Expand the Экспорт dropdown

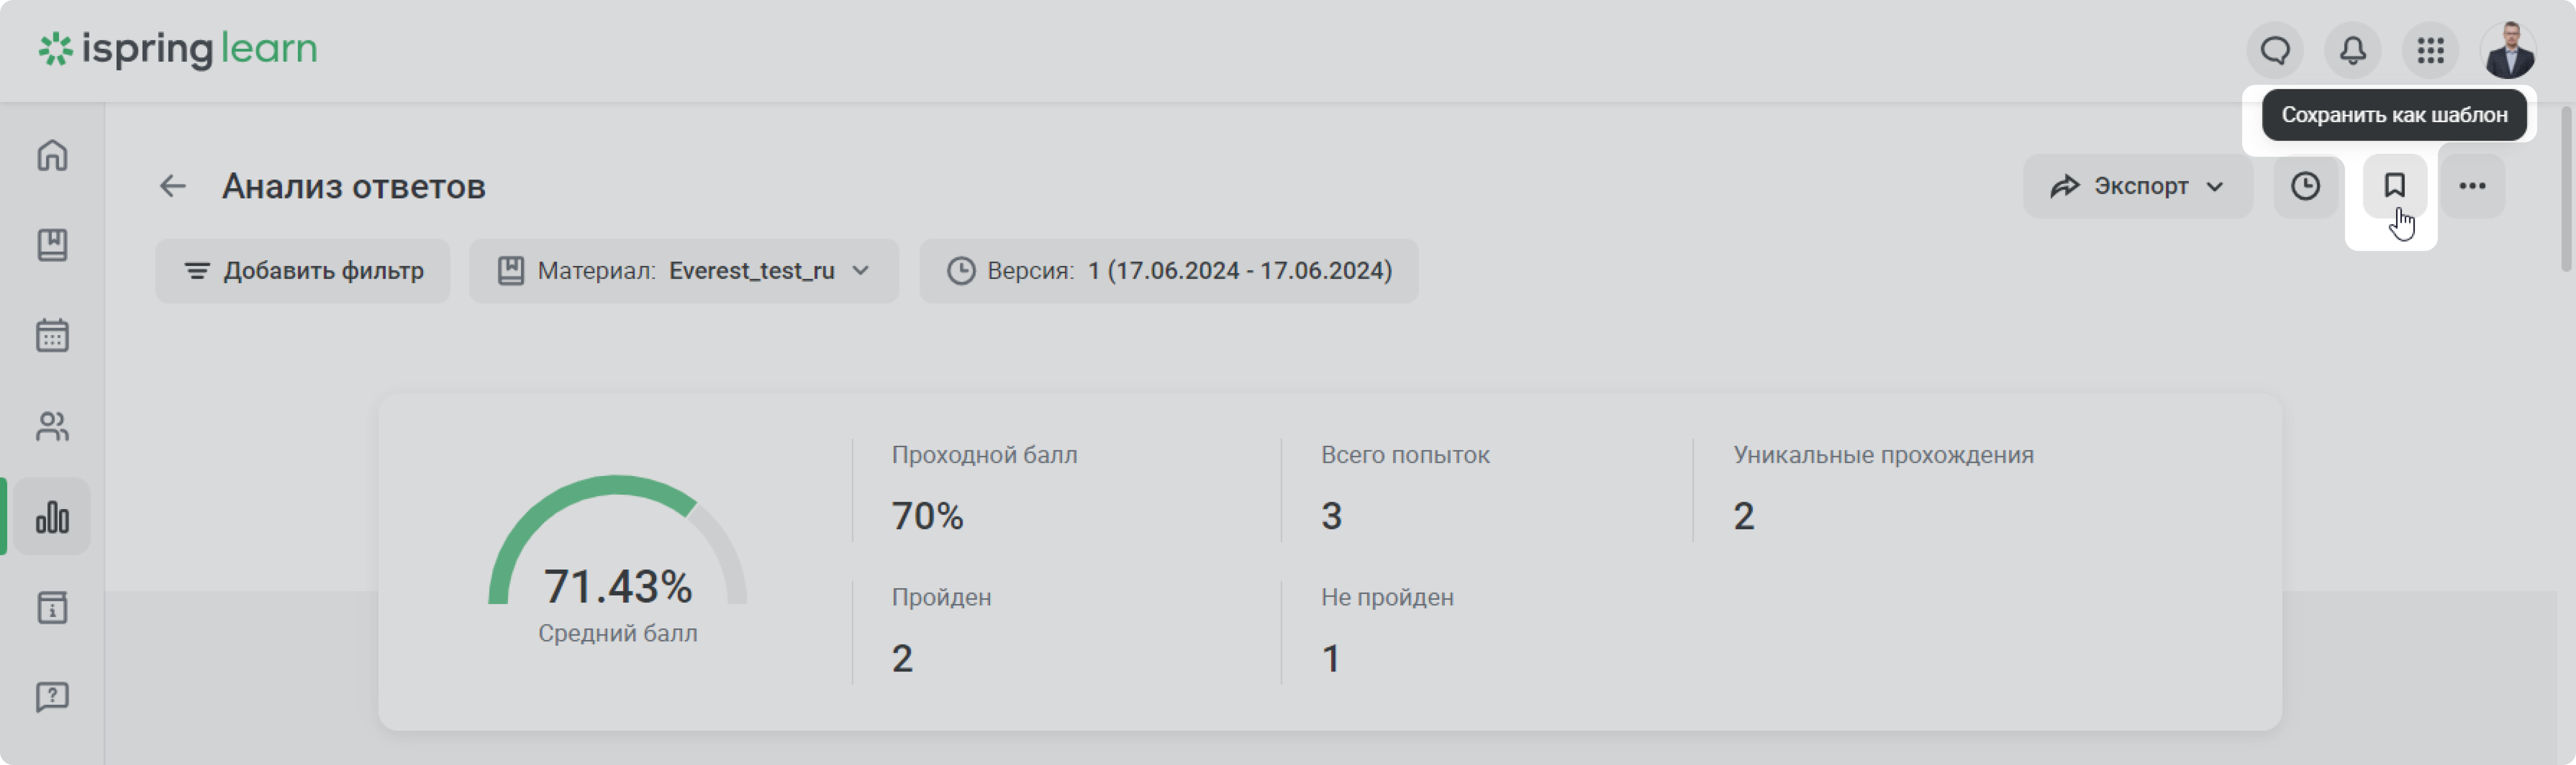coord(2138,186)
